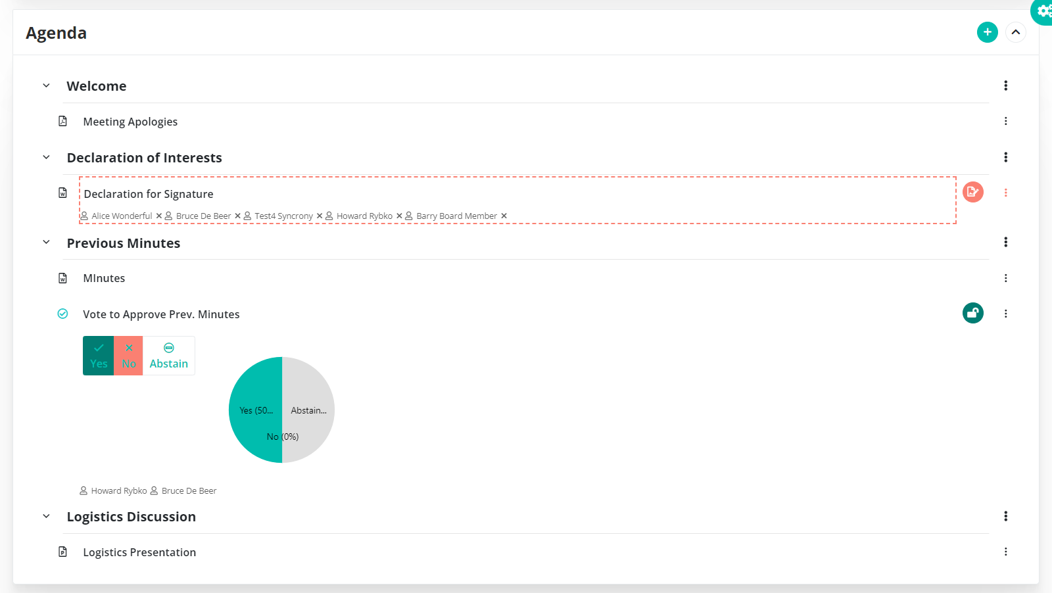The width and height of the screenshot is (1052, 593).
Task: Remove Bruce De Beer from signers
Action: pyautogui.click(x=238, y=216)
